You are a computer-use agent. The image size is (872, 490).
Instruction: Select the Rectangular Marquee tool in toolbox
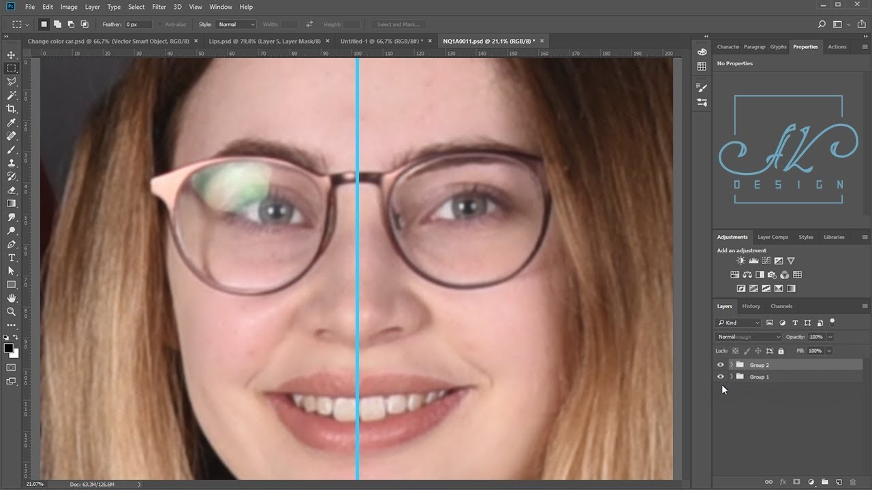point(11,68)
